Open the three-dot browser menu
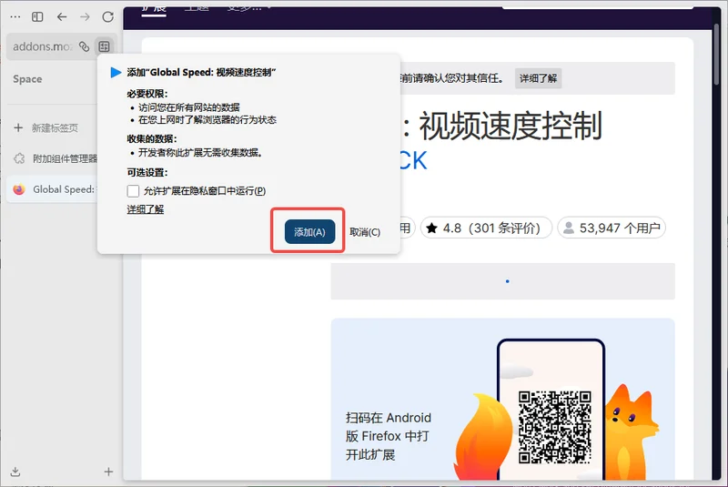 click(x=15, y=17)
